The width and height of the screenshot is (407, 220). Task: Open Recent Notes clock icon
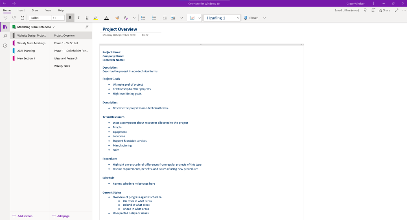(5, 45)
